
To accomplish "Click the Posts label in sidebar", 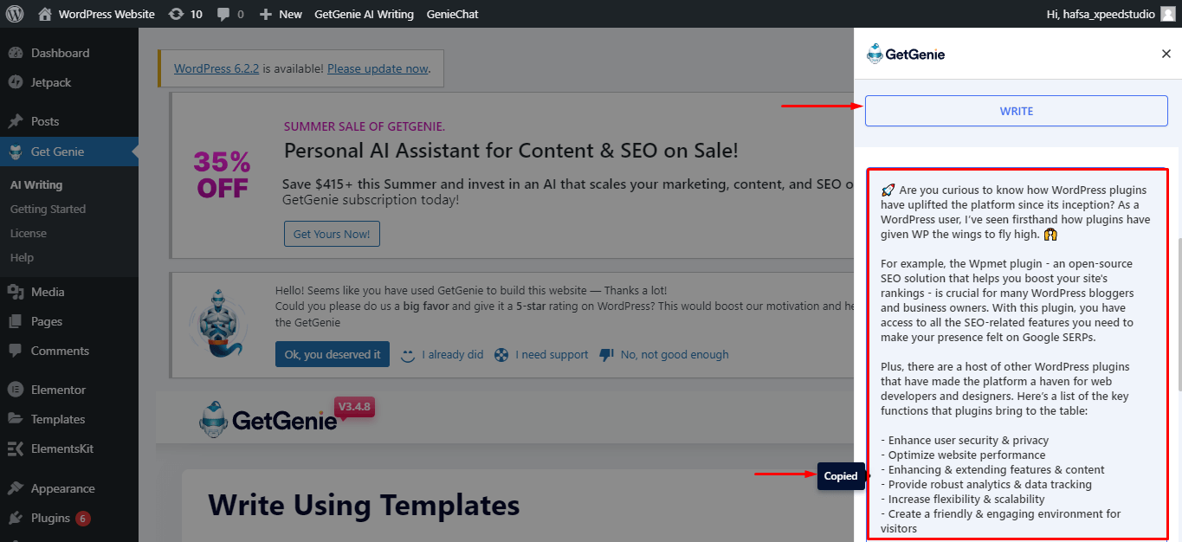I will point(45,121).
